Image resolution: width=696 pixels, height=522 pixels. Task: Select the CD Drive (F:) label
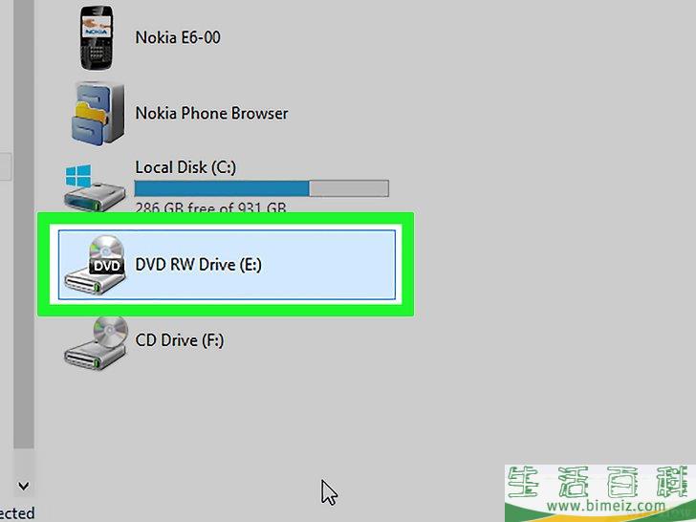pyautogui.click(x=180, y=340)
